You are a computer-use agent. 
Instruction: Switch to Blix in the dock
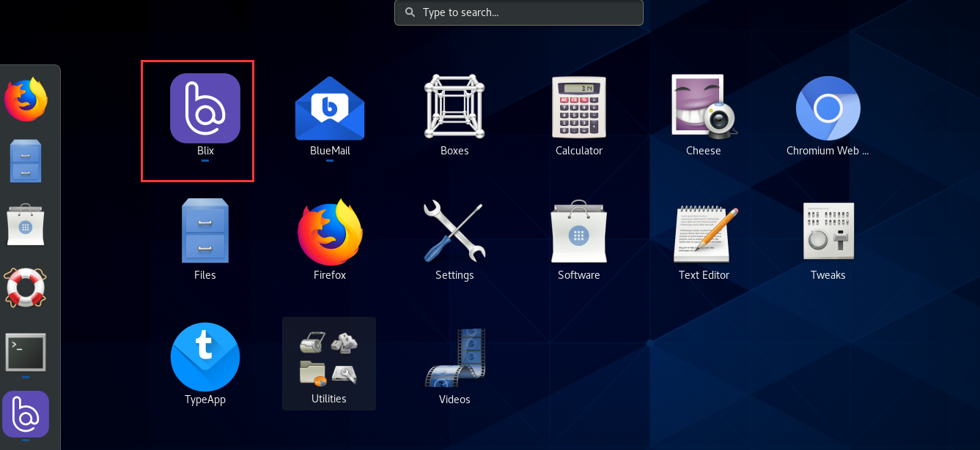(26, 414)
